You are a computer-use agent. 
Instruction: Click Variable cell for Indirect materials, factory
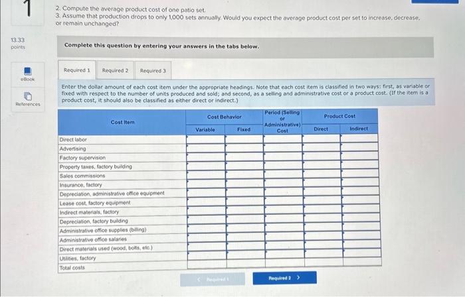point(207,211)
